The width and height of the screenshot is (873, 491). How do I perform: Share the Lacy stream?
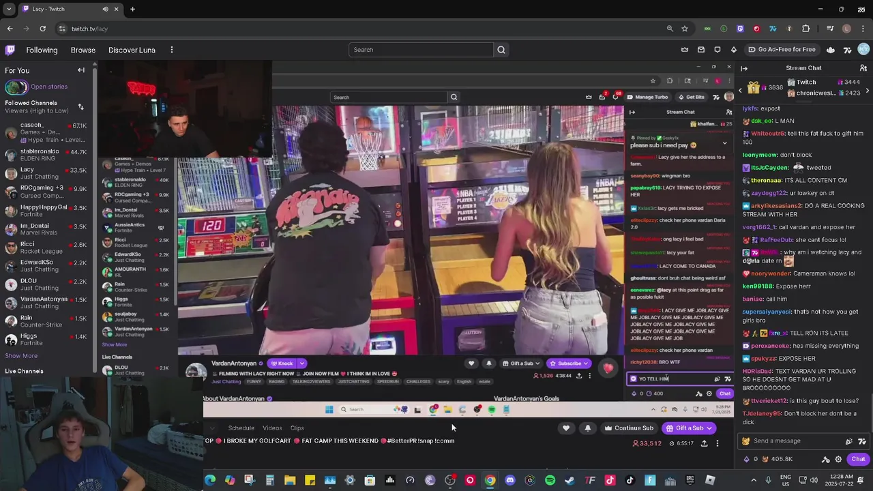coord(705,443)
